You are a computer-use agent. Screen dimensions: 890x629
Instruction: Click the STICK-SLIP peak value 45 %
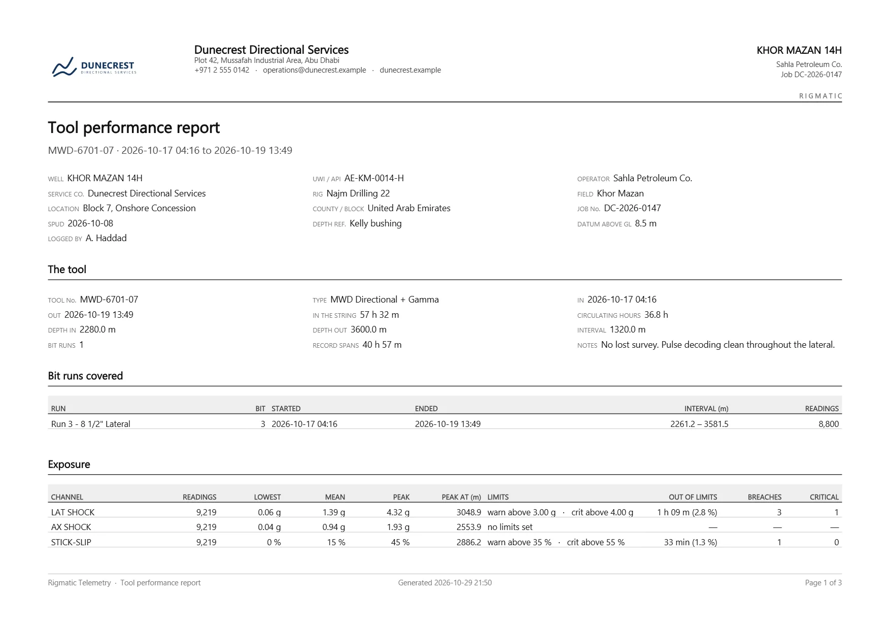tap(400, 542)
